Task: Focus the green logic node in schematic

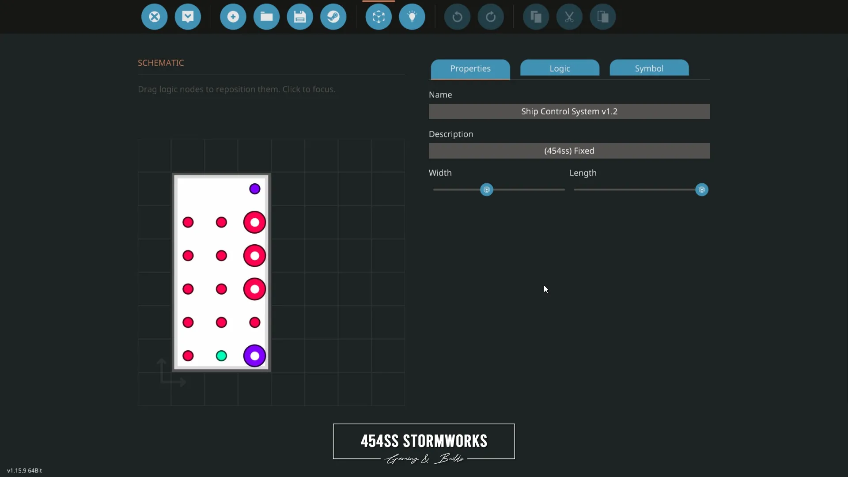Action: coord(221,356)
